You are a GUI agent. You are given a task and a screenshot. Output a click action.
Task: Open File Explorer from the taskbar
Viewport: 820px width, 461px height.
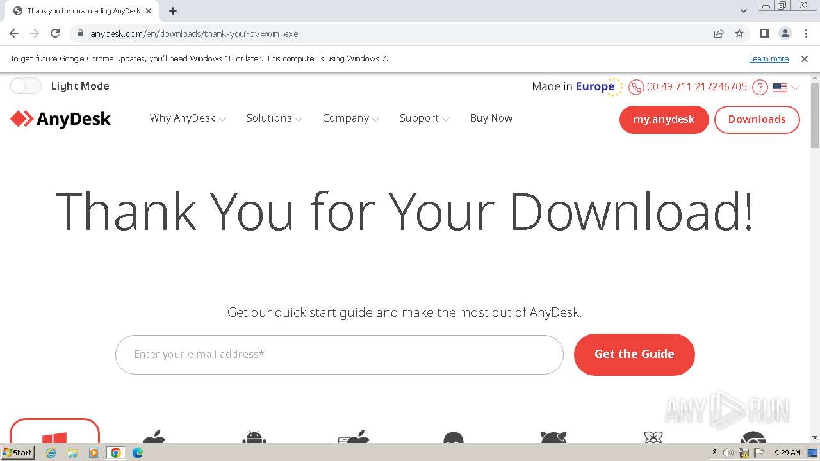[x=72, y=453]
